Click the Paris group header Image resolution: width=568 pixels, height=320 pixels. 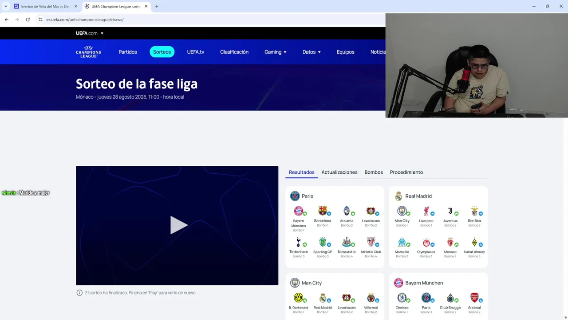pos(302,196)
